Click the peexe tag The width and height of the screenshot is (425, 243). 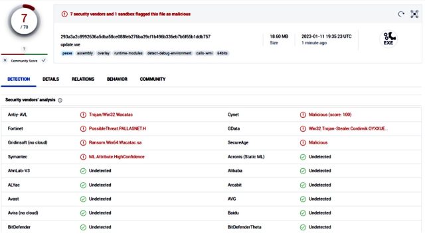click(x=67, y=53)
